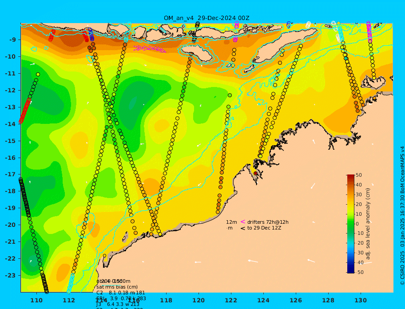Click the 'sat rms bias (cm)' header text

point(117,287)
